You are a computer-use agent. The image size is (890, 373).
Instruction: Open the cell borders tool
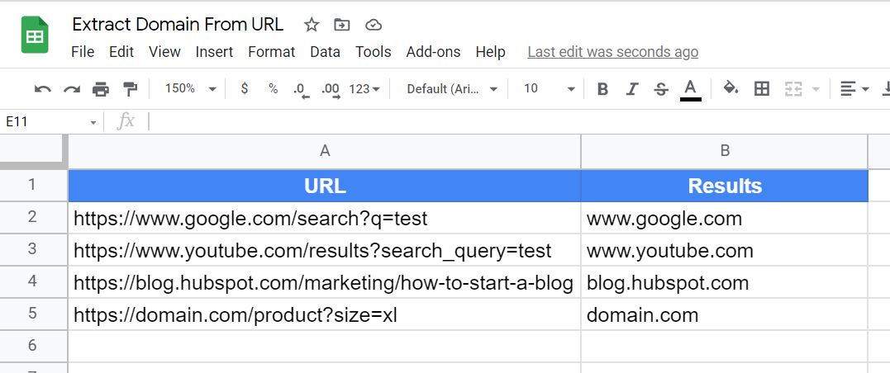point(762,89)
